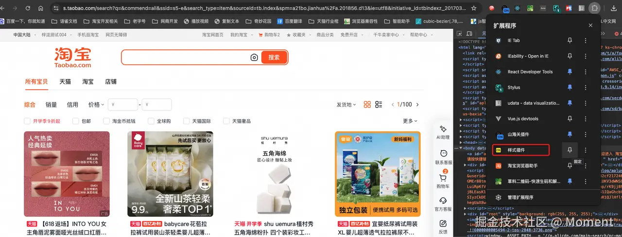622x237 pixels.
Task: Pin the udata data visualization extension
Action: tap(570, 103)
